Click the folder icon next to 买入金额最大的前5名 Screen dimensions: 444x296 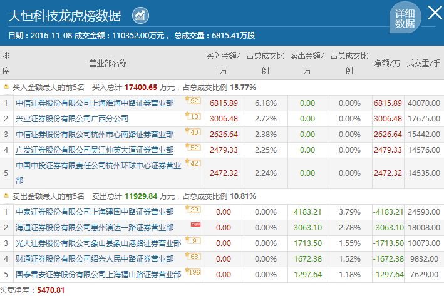[x=6, y=87]
